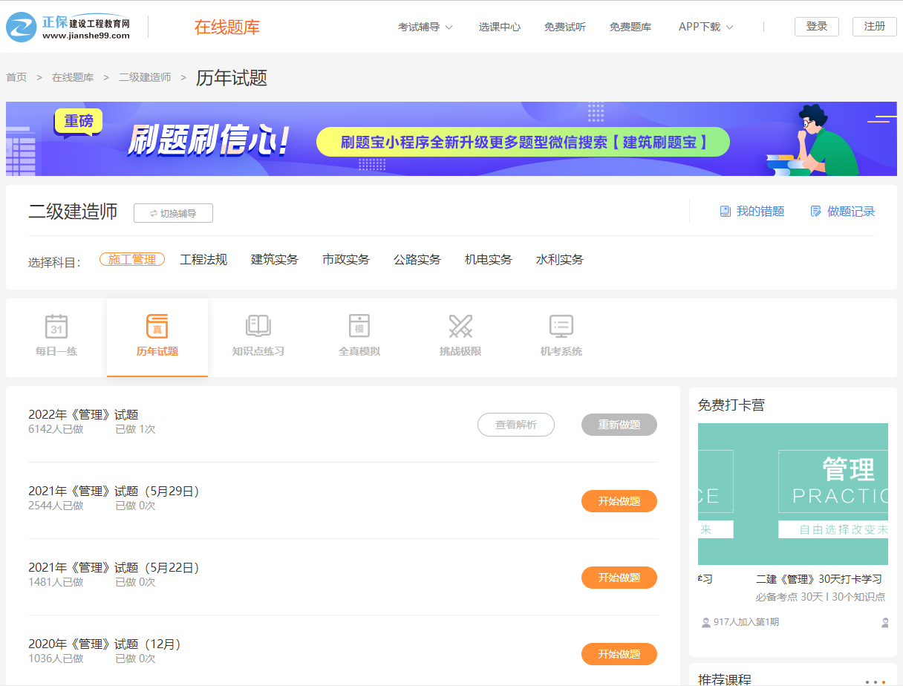Click the 我的错题 wrong questions icon
The height and width of the screenshot is (686, 903).
pos(725,211)
